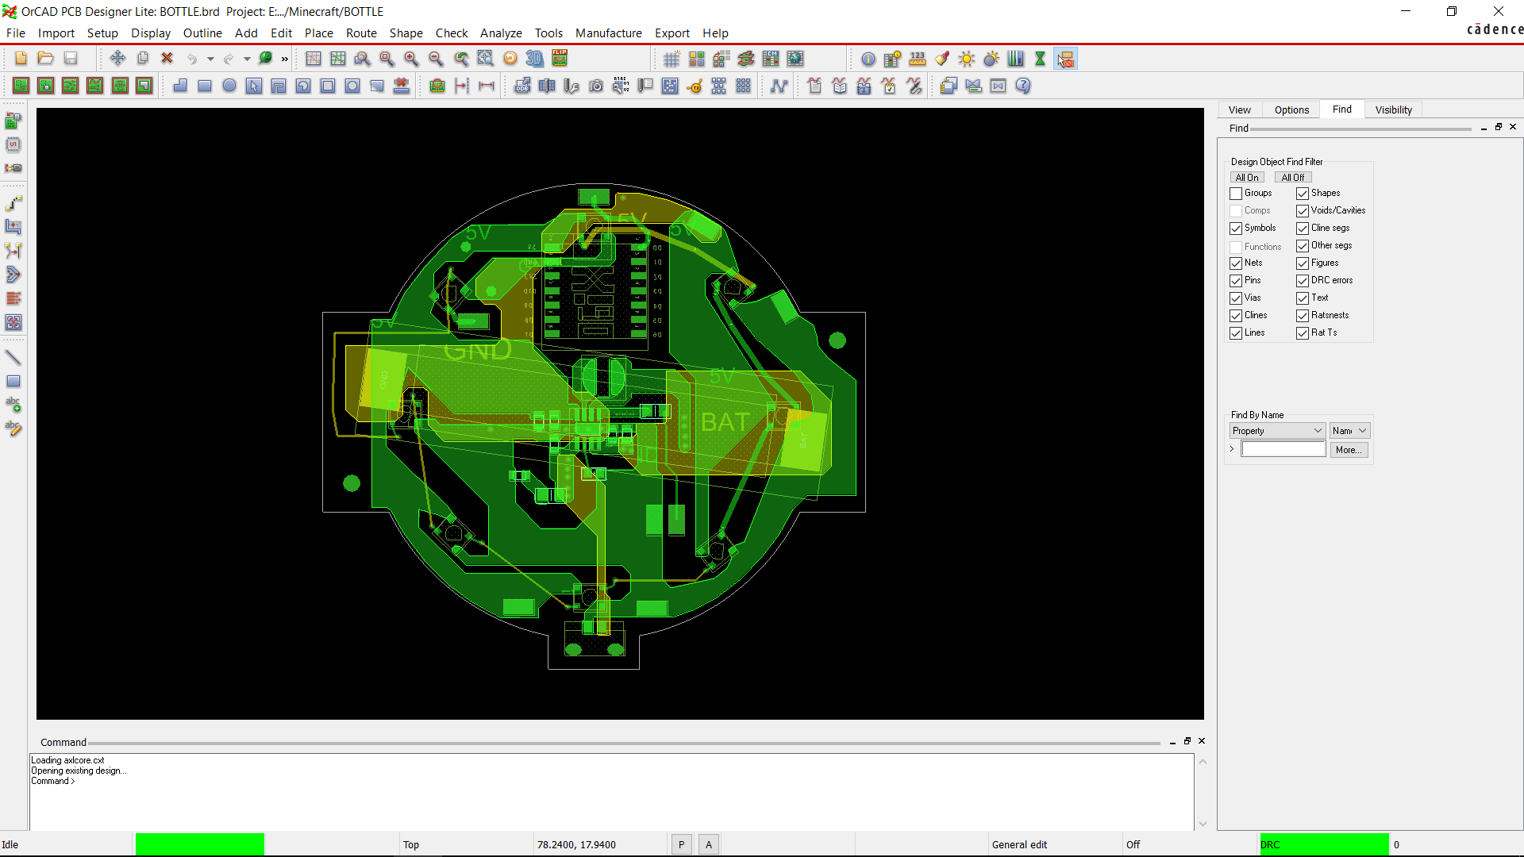Screen dimensions: 1524x857
Task: Open the Name dropdown next to Property
Action: point(1349,431)
